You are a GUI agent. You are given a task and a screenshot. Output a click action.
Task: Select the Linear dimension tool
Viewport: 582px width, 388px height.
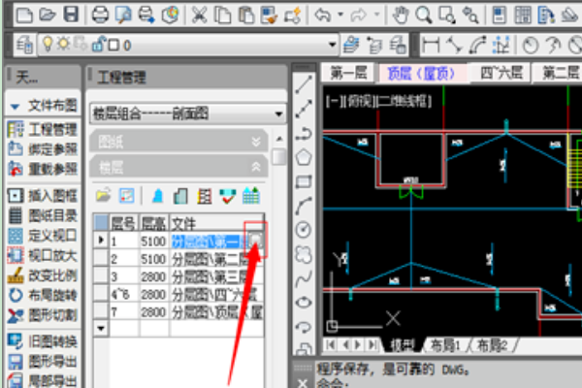point(431,45)
